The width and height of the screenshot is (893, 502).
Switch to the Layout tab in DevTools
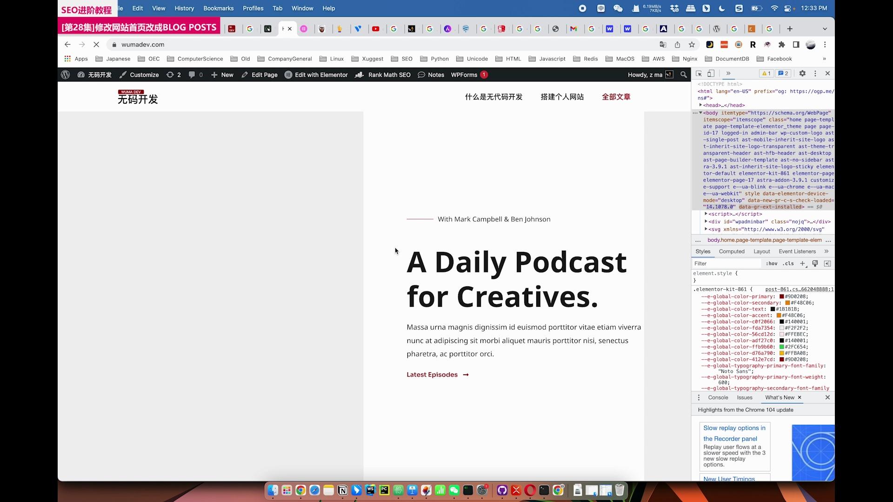(x=762, y=251)
